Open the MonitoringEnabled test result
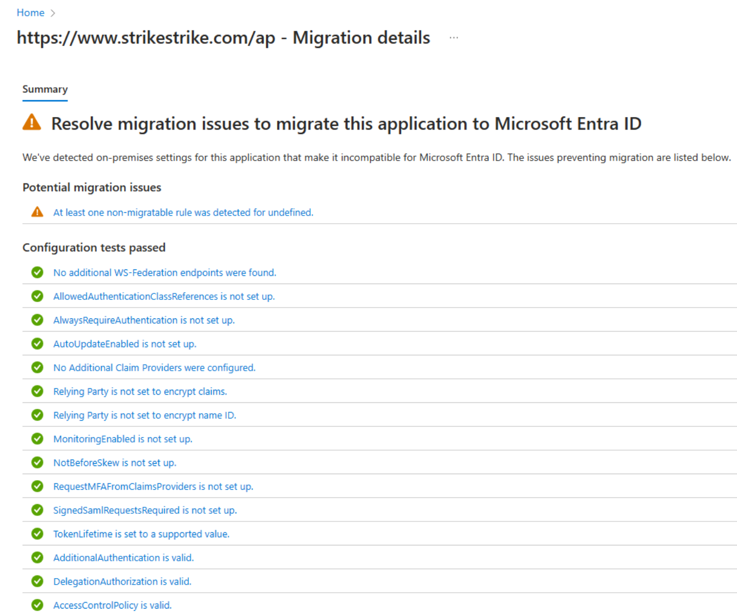This screenshot has height=614, width=737. point(122,439)
